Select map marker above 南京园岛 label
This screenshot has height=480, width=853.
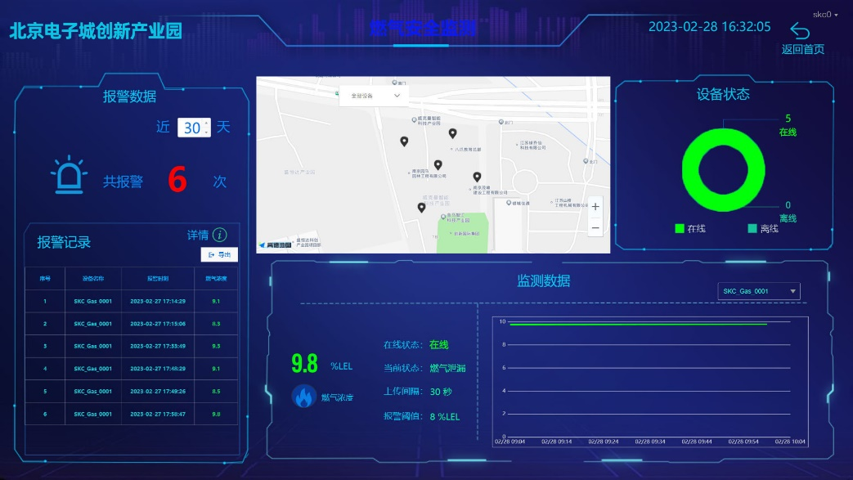[438, 164]
